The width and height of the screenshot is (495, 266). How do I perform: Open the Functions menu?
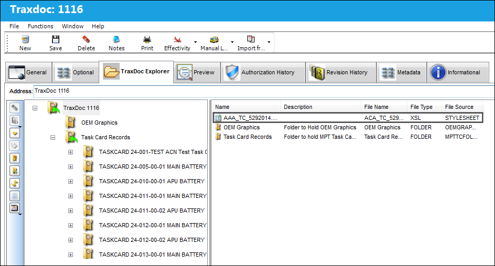pos(40,26)
